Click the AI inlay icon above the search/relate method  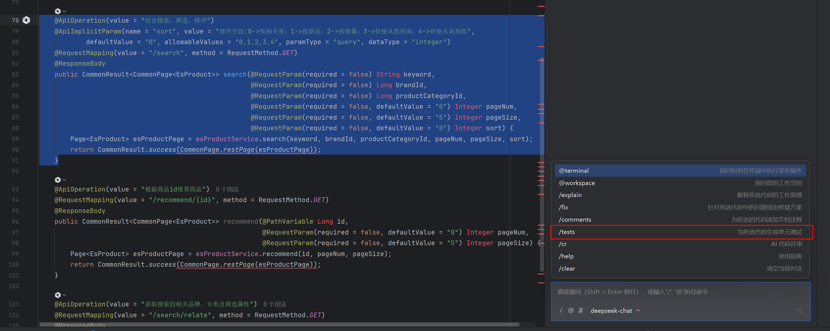pyautogui.click(x=58, y=295)
